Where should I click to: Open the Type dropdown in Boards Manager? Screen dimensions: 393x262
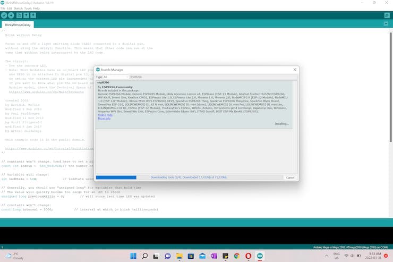[116, 77]
